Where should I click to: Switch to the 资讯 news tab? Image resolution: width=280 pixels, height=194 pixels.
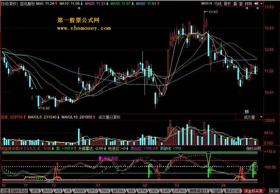tap(35, 191)
